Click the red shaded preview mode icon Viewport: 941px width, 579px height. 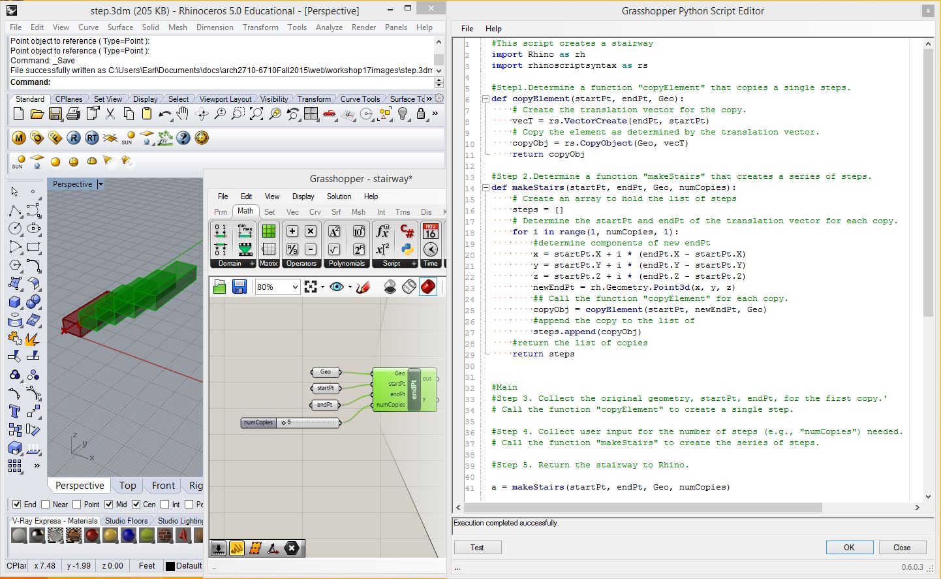pyautogui.click(x=428, y=287)
